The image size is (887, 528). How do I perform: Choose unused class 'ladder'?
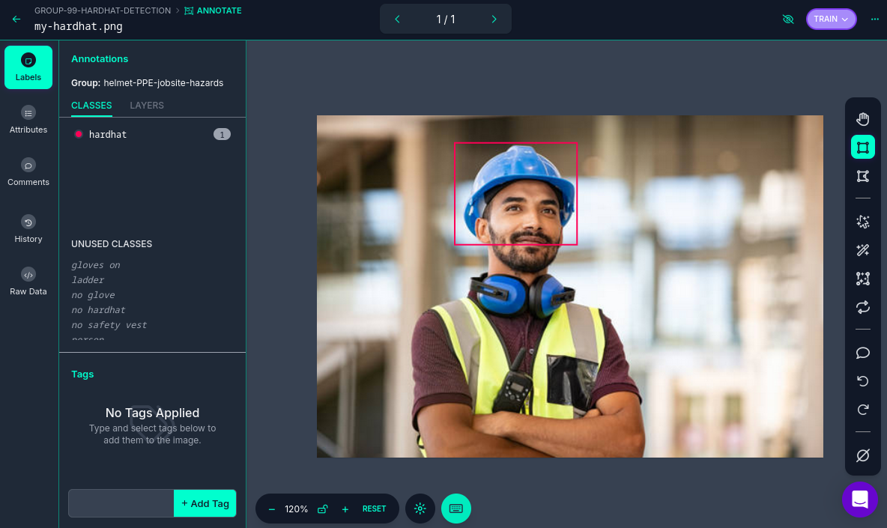point(88,280)
